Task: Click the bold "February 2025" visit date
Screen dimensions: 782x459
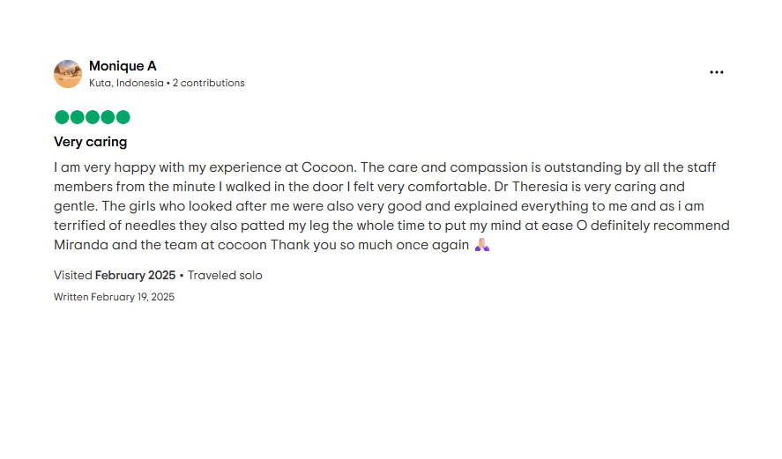Action: pos(135,275)
